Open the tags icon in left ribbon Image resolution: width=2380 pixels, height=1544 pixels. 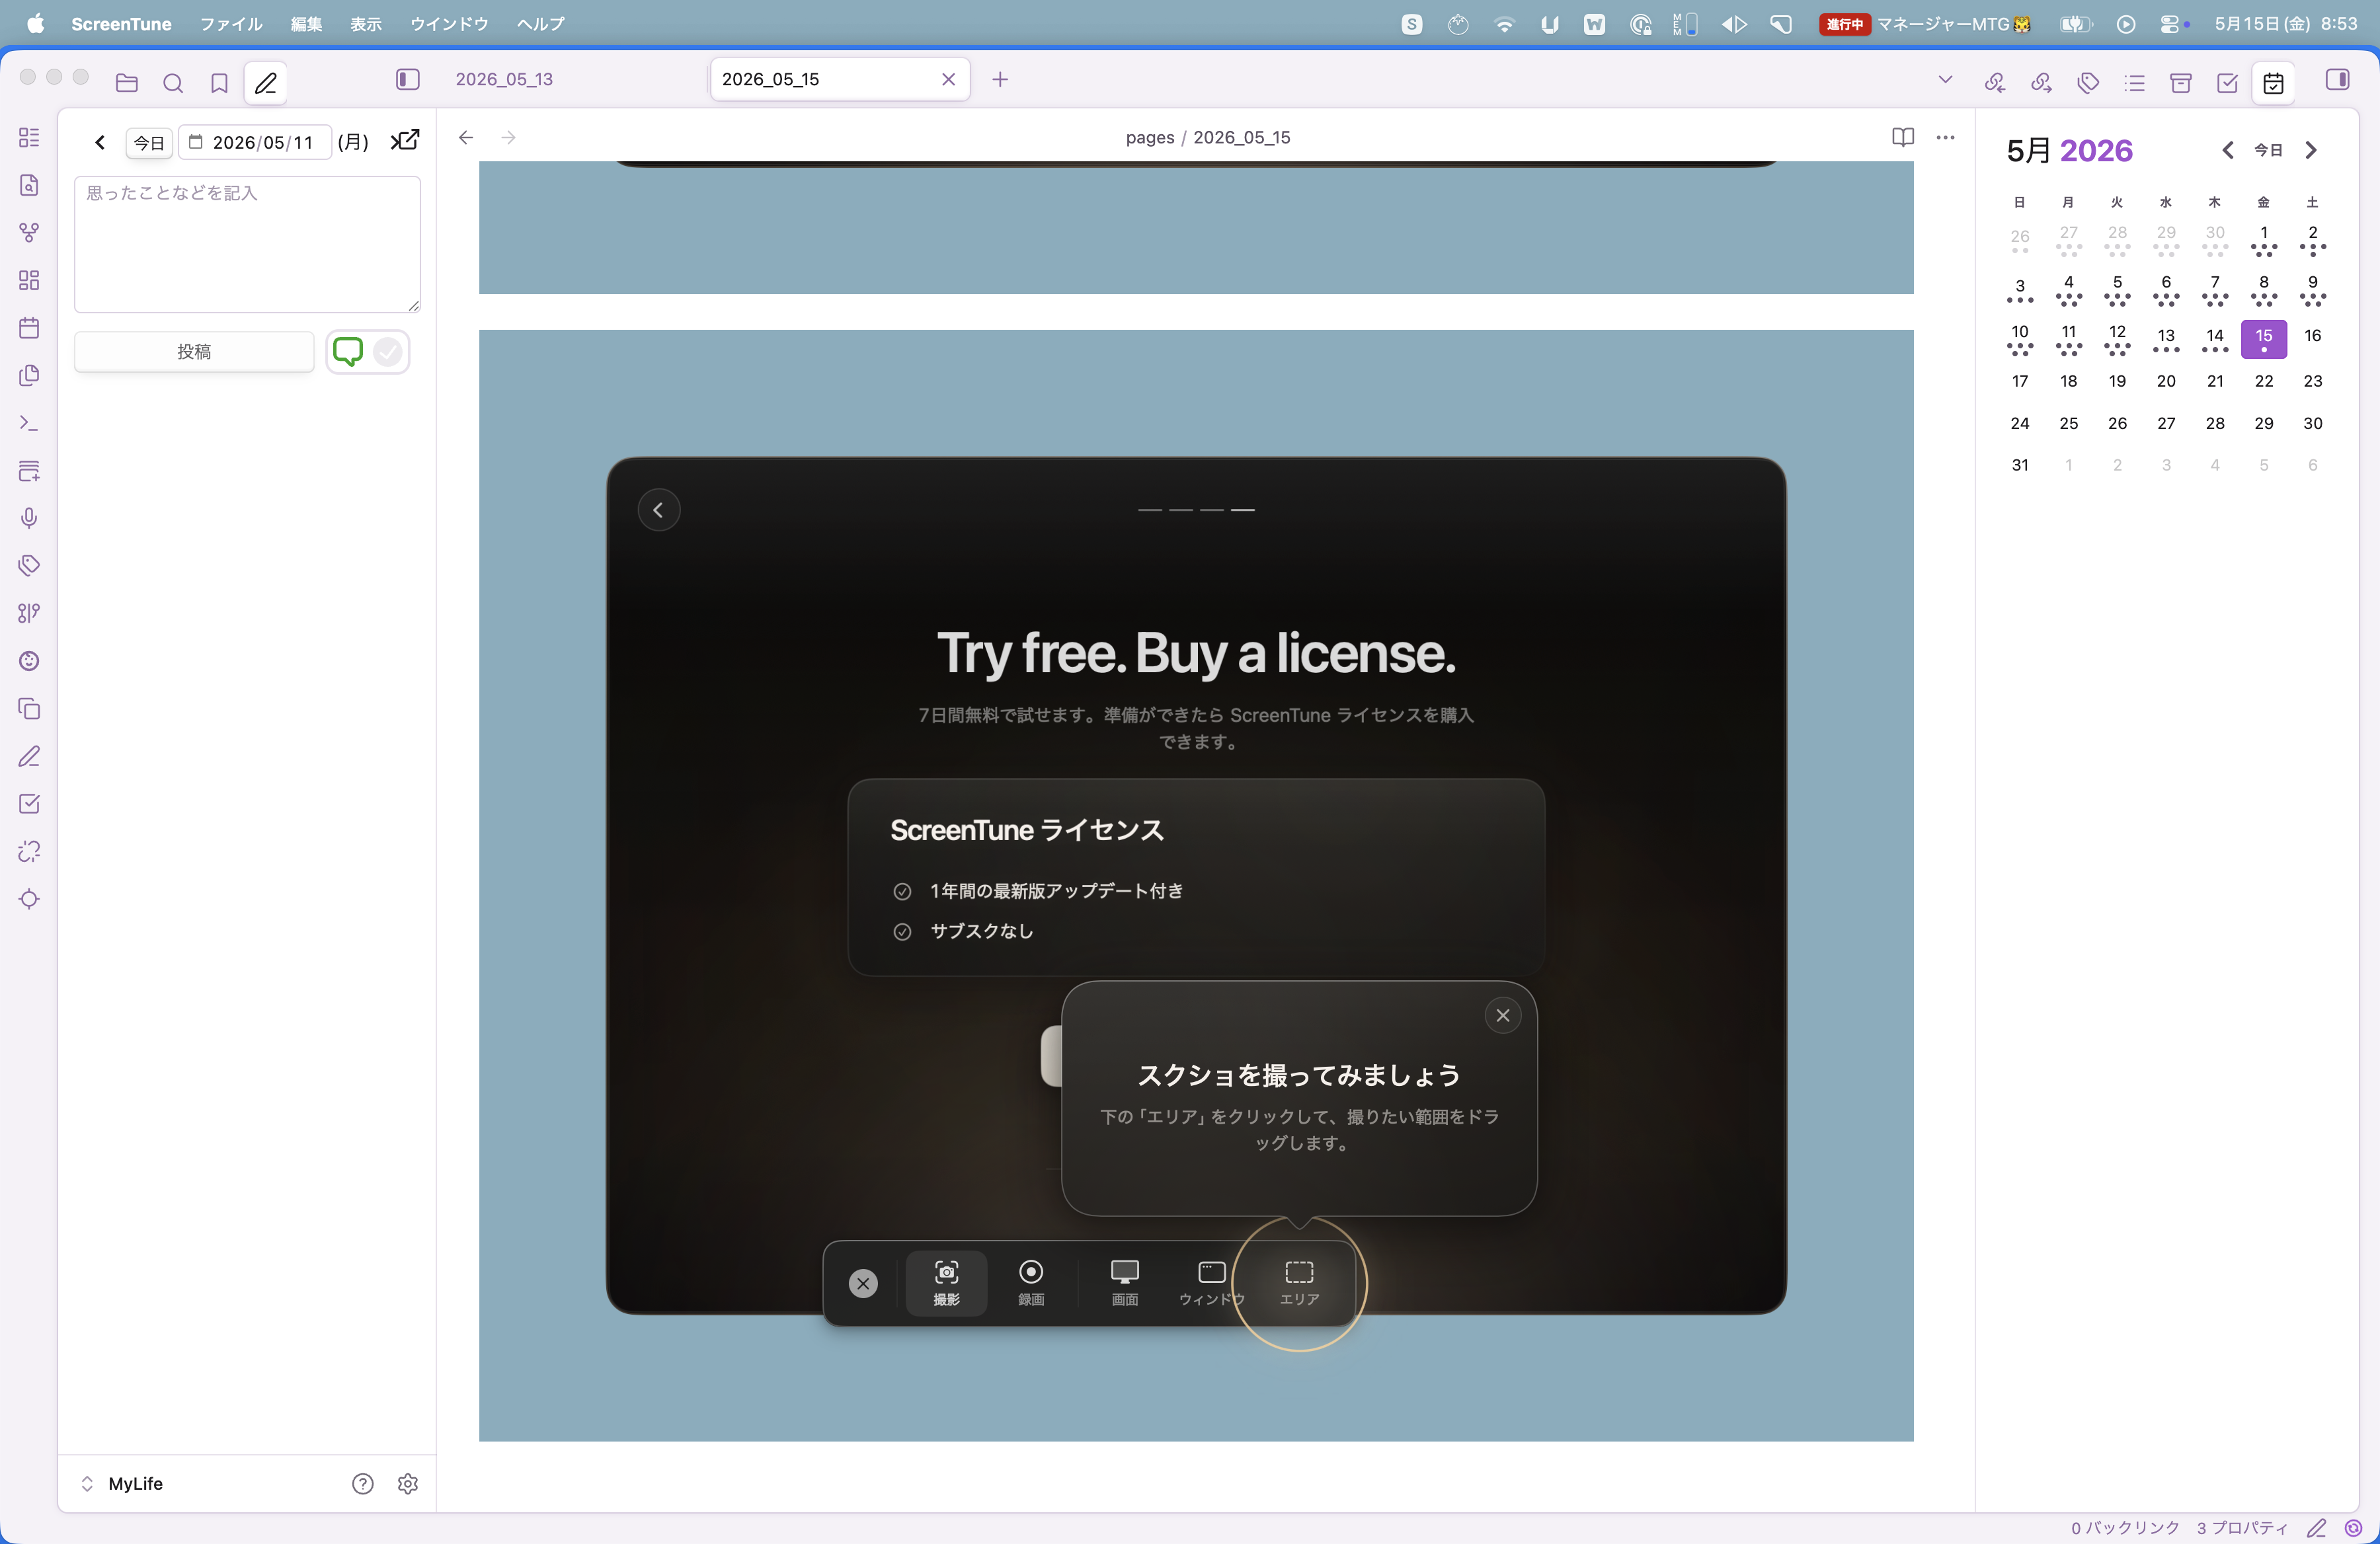tap(29, 565)
